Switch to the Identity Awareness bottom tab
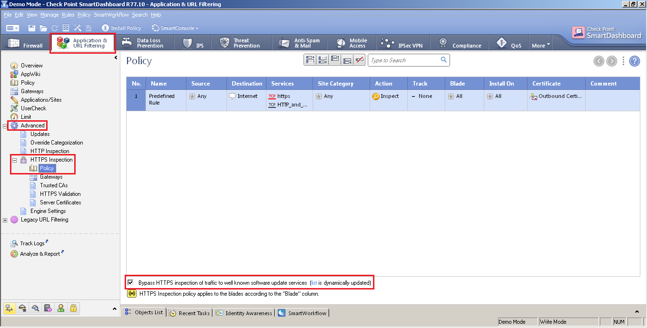This screenshot has height=328, width=647. [x=244, y=313]
